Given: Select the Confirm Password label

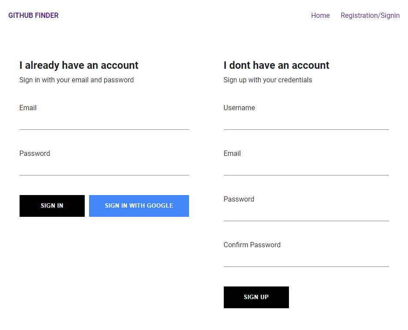Looking at the screenshot, I should (x=252, y=245).
